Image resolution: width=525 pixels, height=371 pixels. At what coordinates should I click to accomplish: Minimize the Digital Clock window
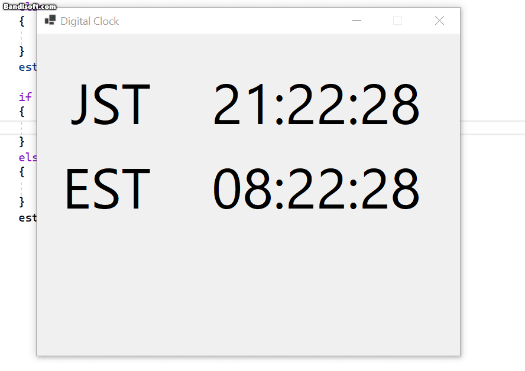tap(357, 21)
